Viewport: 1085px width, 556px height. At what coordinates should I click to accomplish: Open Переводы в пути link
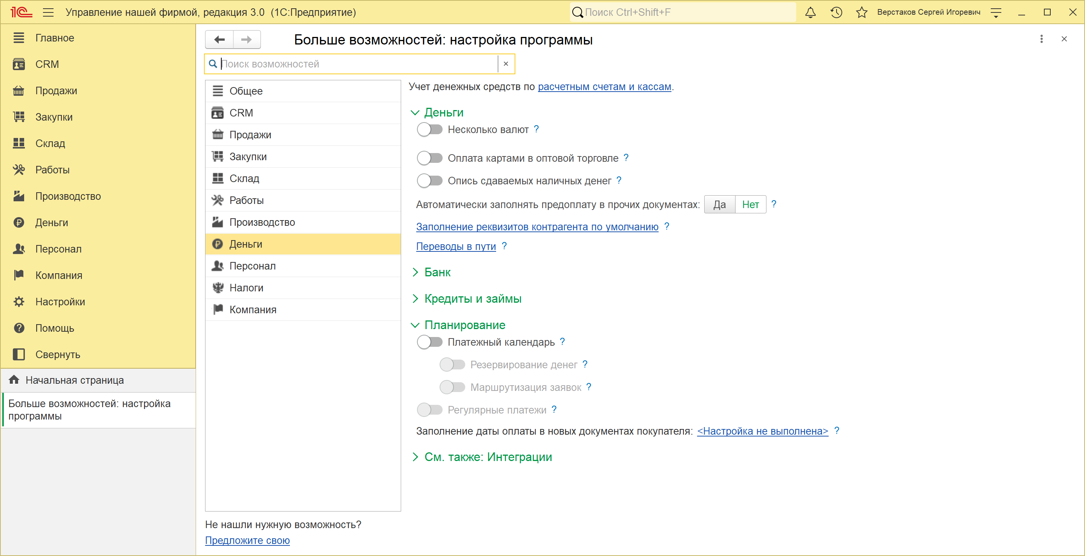tap(456, 247)
